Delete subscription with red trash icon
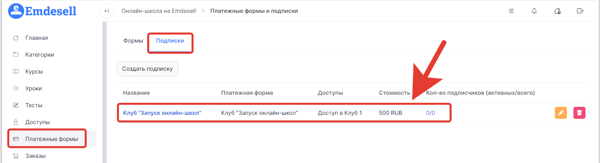This screenshot has height=163, width=600. coord(579,113)
